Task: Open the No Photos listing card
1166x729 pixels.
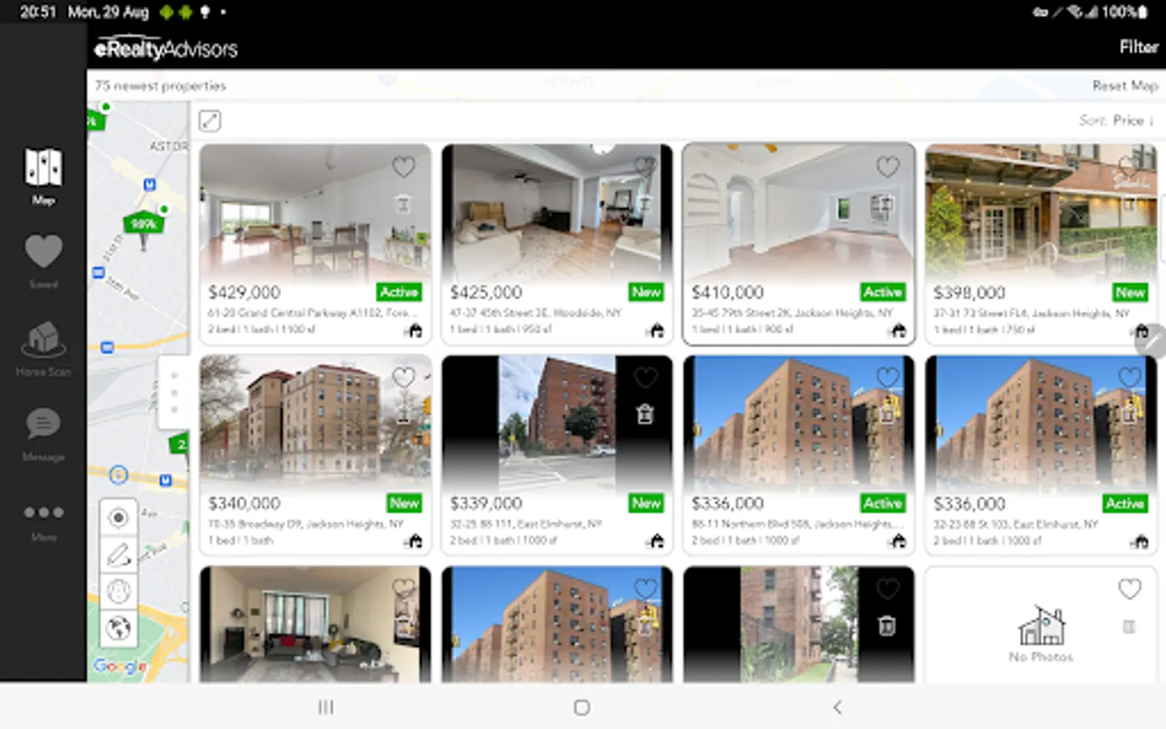Action: pos(1041,625)
